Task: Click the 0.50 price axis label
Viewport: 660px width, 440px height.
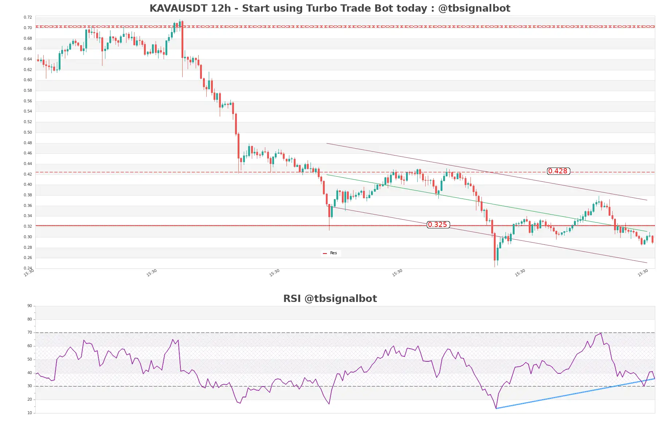Action: 28,132
